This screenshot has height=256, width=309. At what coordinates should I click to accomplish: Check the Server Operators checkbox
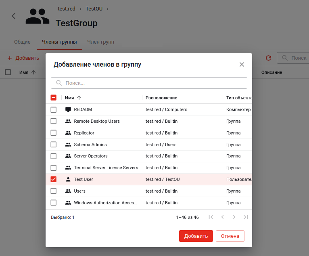pyautogui.click(x=53, y=156)
